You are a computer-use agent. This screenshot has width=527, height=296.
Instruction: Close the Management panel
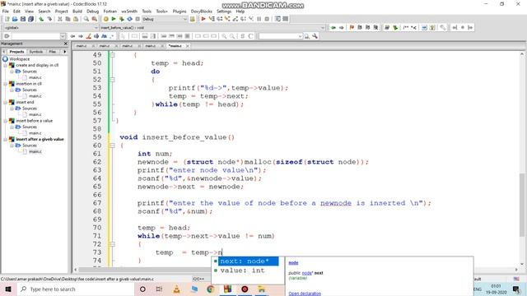point(66,44)
